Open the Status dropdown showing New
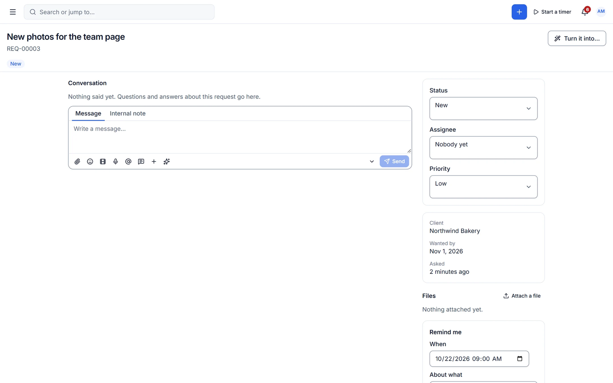The image size is (613, 383). pyautogui.click(x=483, y=108)
